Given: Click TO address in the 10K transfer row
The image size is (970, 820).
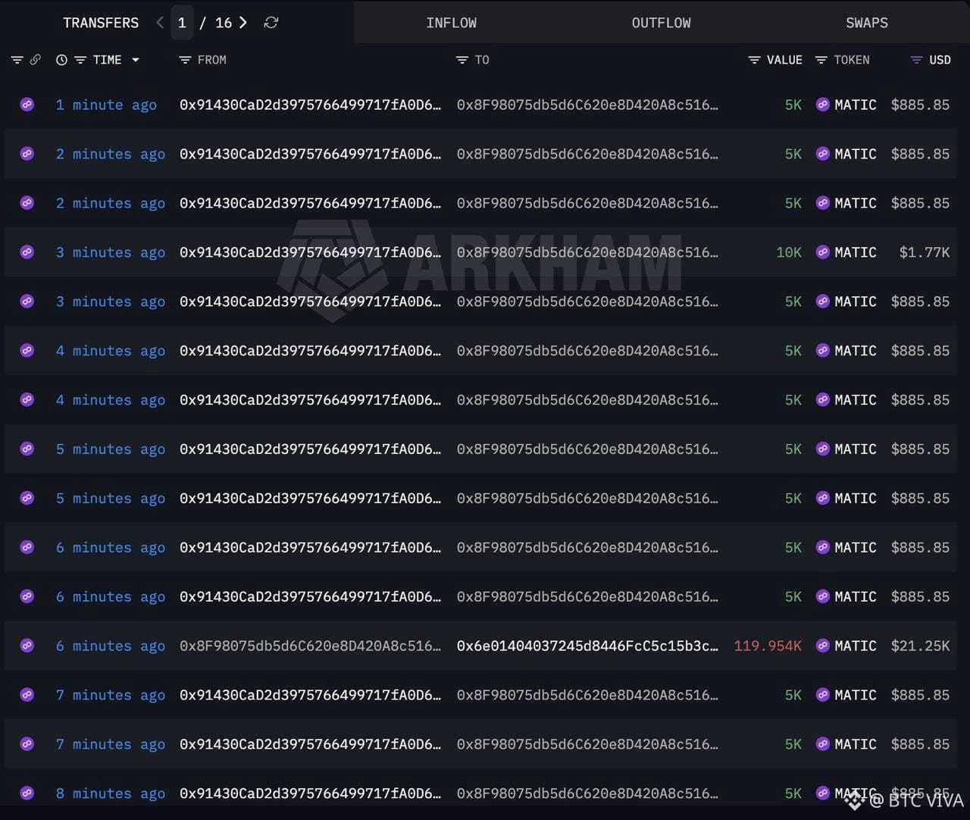Looking at the screenshot, I should tap(587, 252).
